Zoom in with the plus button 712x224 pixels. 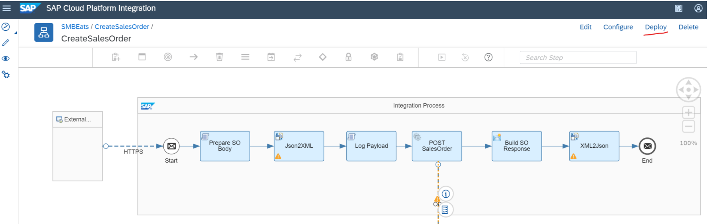pos(688,112)
